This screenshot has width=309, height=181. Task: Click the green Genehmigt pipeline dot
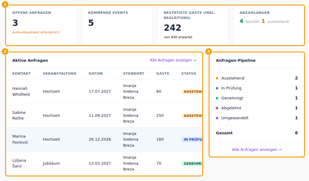point(217,98)
